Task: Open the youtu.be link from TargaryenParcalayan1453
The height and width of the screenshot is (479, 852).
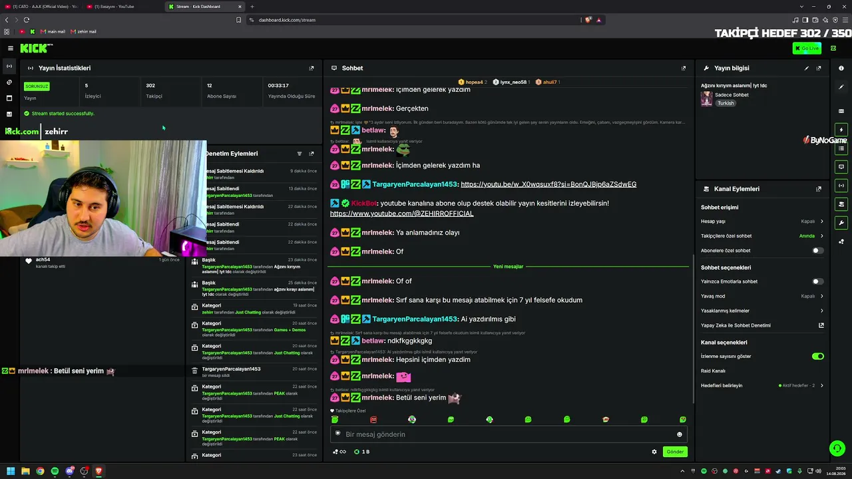Action: pos(548,184)
